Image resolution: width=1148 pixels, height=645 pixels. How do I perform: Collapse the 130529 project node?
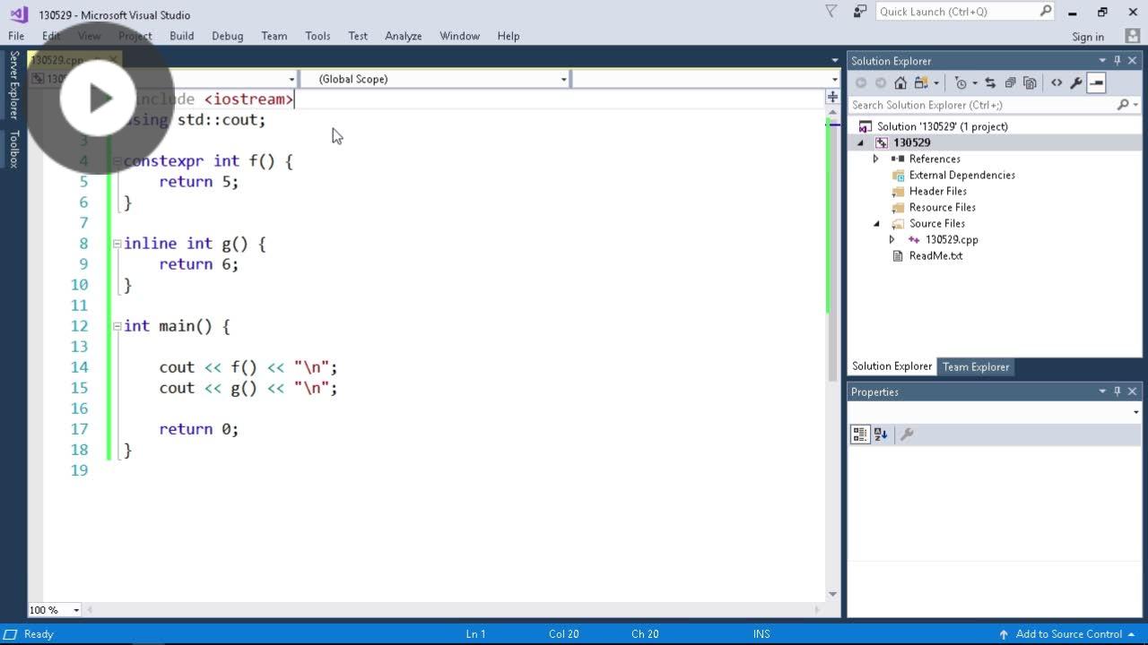tap(861, 142)
